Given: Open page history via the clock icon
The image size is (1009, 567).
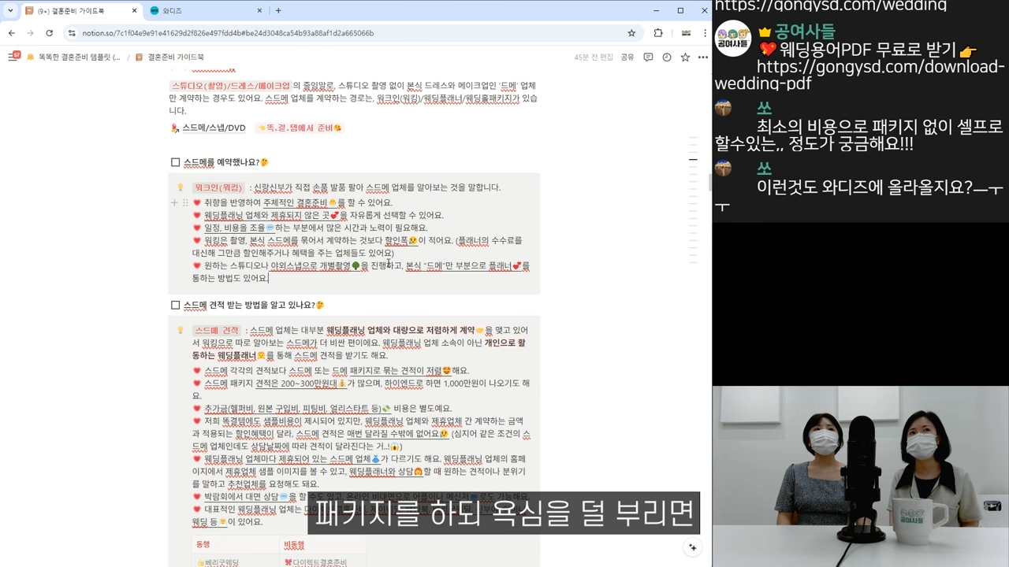Looking at the screenshot, I should (666, 57).
